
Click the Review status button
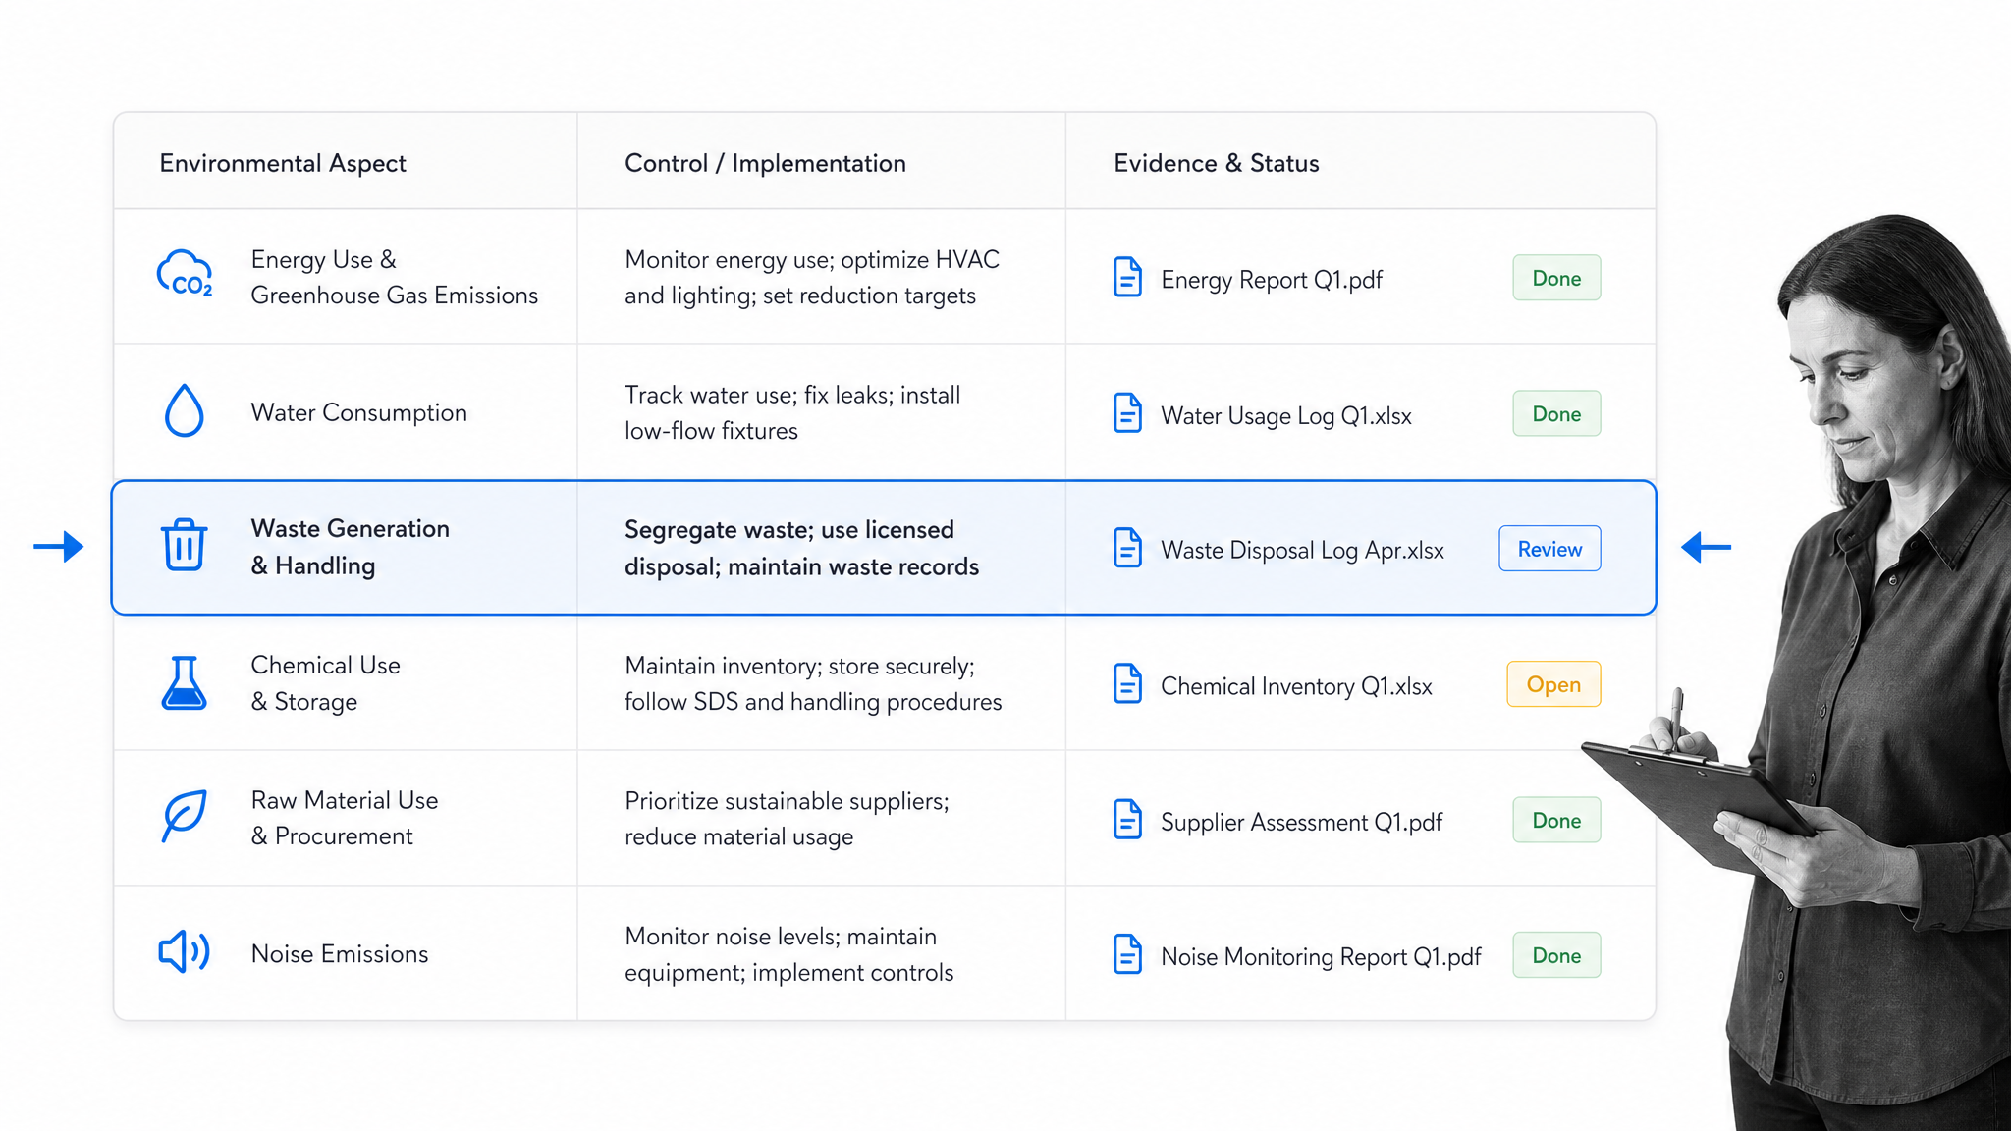[1549, 549]
